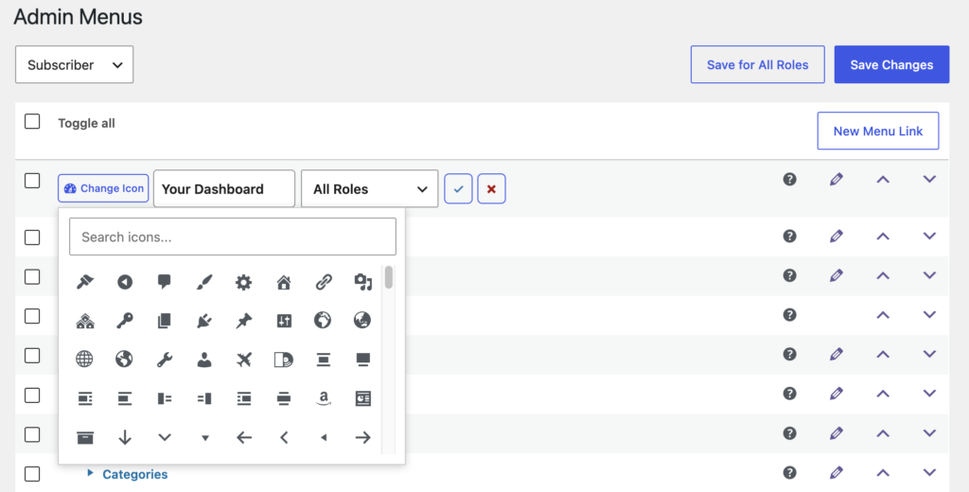Choose the long down arrow icon

pyautogui.click(x=125, y=437)
